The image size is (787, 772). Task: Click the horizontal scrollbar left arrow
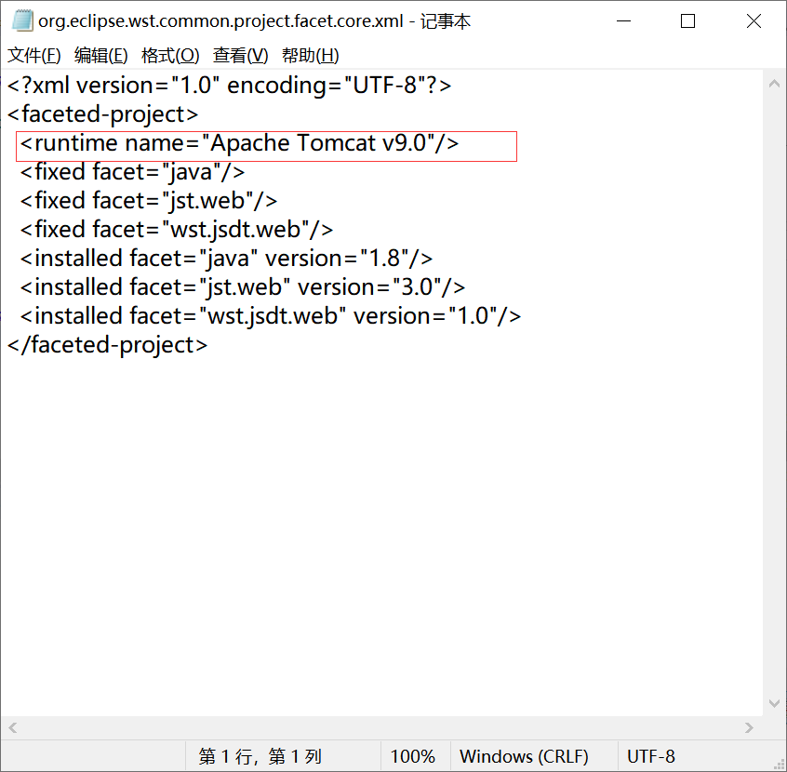click(x=12, y=728)
